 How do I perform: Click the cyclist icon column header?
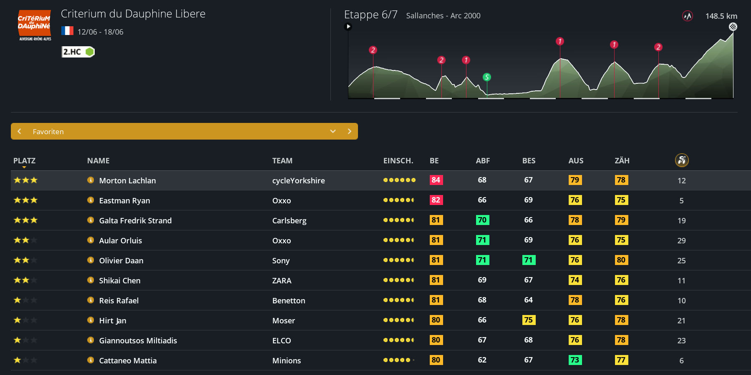(x=681, y=160)
